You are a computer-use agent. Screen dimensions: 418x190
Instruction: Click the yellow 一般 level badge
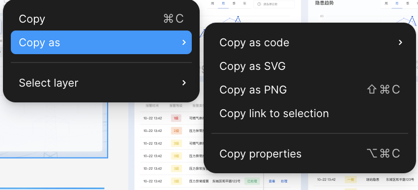click(351, 180)
